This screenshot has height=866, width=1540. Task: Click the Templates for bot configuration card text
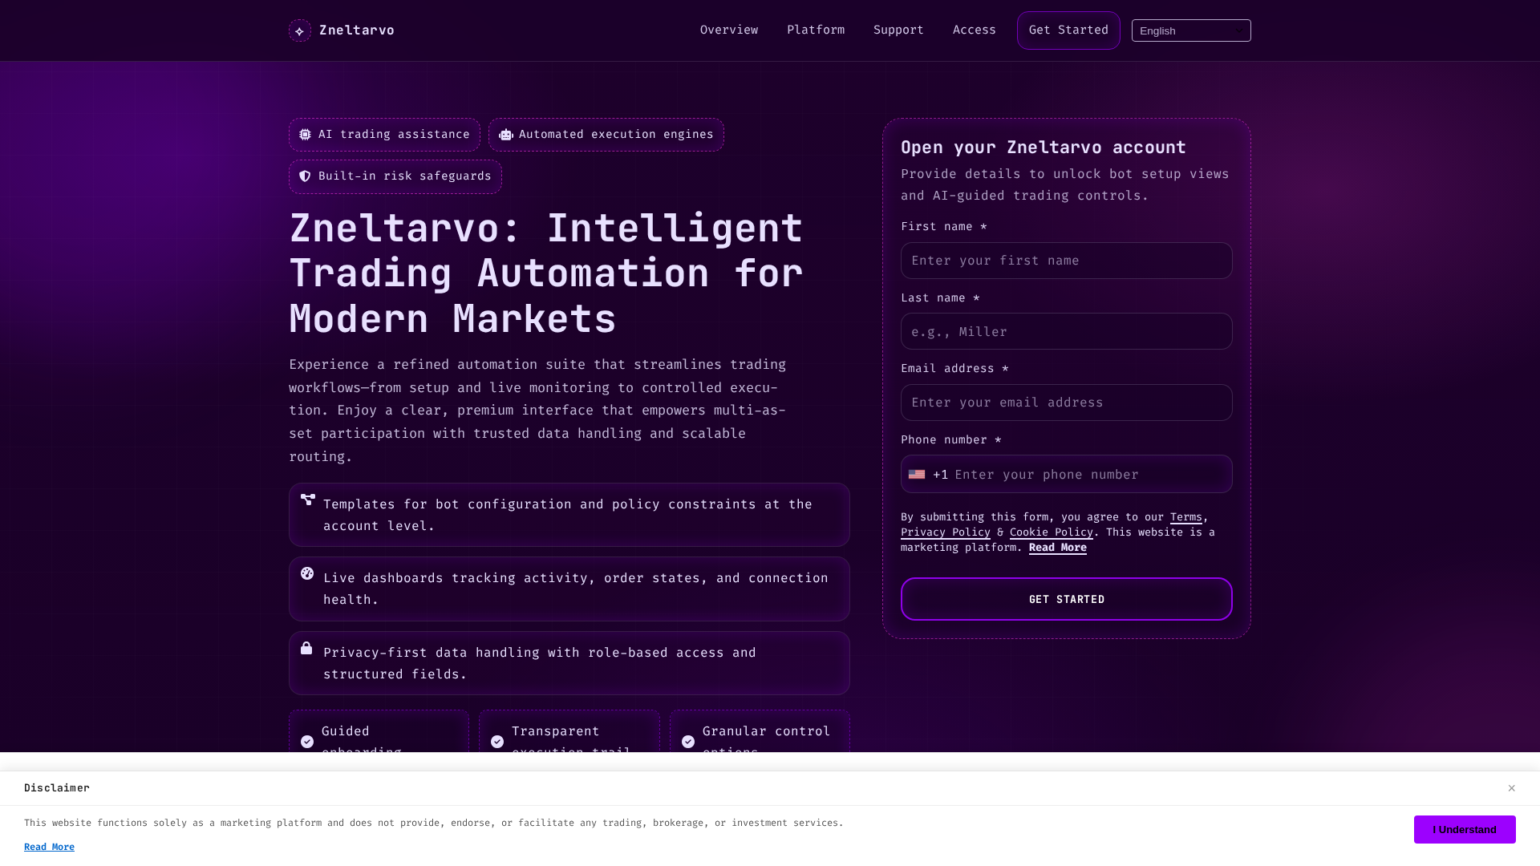point(568,515)
